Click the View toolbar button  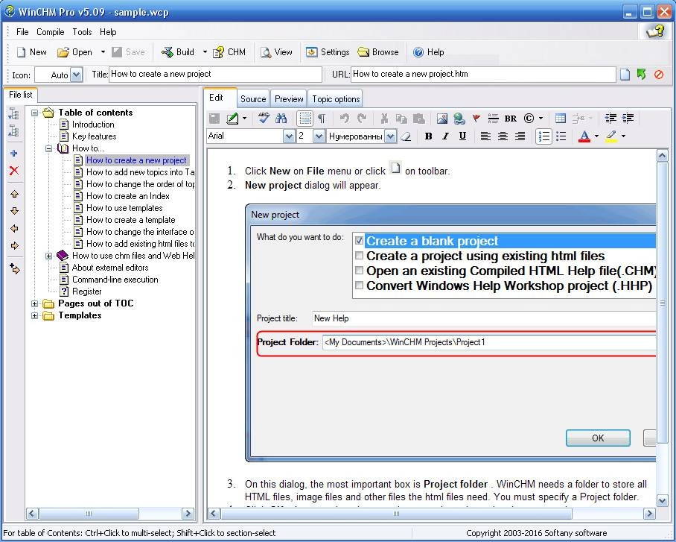coord(276,52)
